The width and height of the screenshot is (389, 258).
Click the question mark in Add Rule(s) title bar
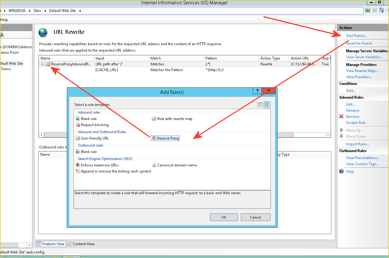tap(257, 91)
